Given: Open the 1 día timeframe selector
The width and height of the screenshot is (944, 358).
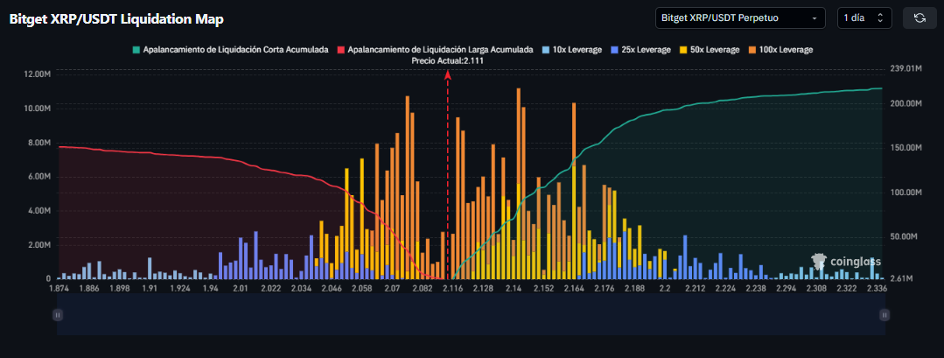Looking at the screenshot, I should tap(864, 18).
